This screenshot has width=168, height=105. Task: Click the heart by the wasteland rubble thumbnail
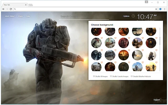[x=102, y=62]
